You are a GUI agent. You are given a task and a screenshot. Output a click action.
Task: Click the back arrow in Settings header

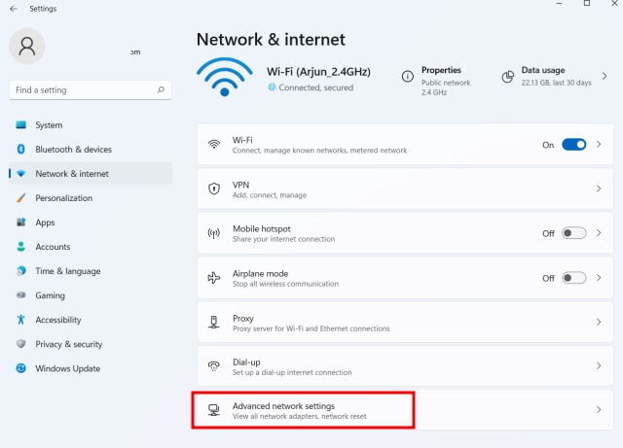coord(14,9)
